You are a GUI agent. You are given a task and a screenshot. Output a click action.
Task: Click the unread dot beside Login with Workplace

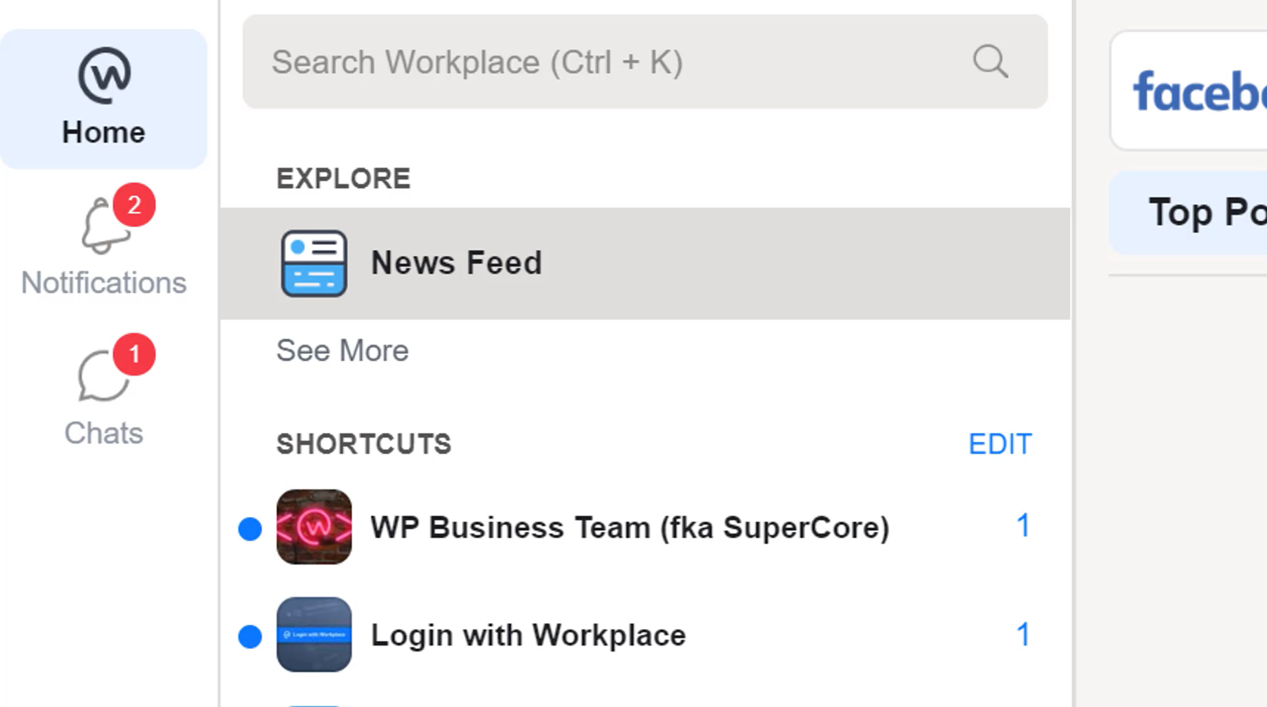(250, 636)
